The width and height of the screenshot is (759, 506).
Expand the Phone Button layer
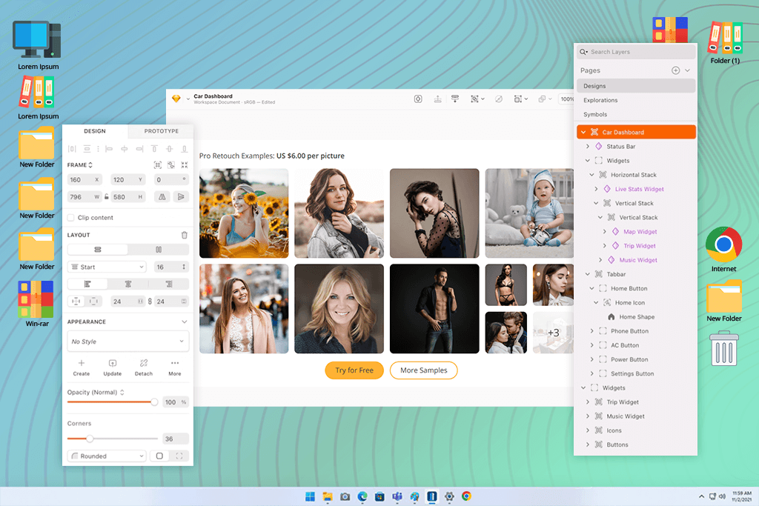[x=592, y=331]
